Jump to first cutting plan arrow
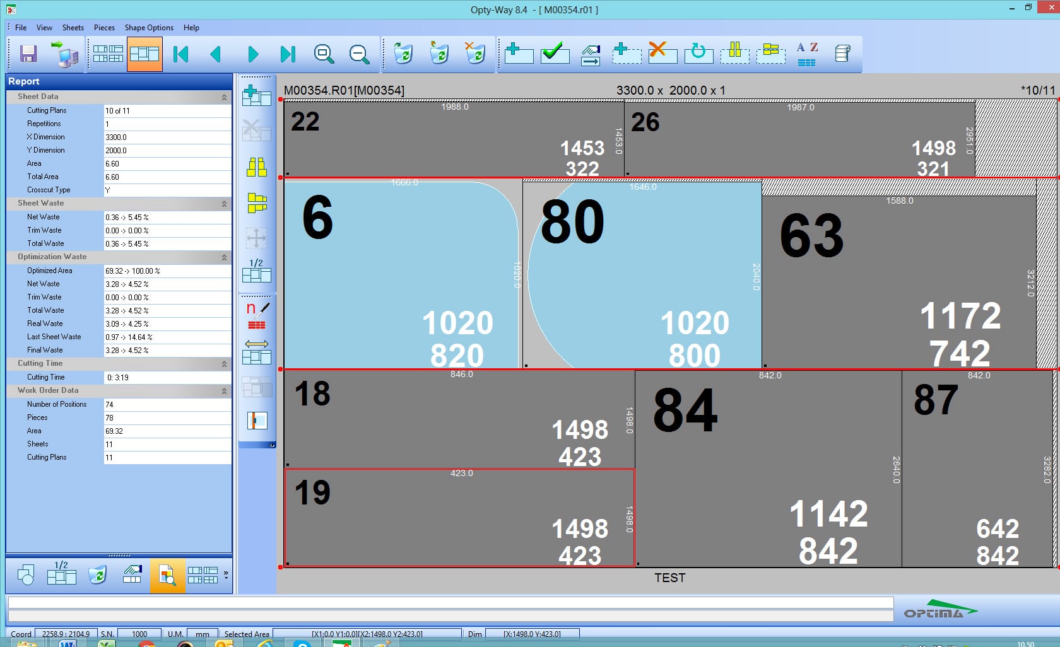This screenshot has width=1060, height=647. (x=181, y=54)
